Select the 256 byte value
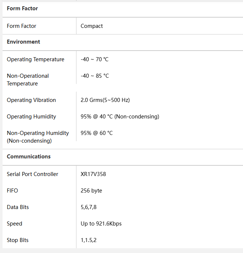243x253 pixels. tap(91, 191)
